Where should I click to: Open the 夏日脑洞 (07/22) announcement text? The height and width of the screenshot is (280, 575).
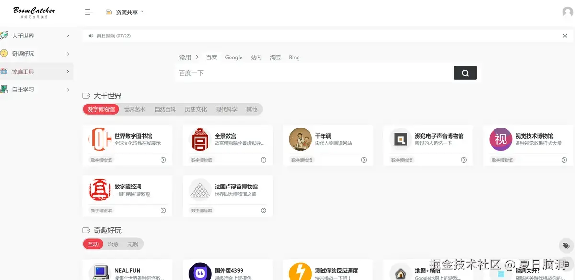coord(114,35)
